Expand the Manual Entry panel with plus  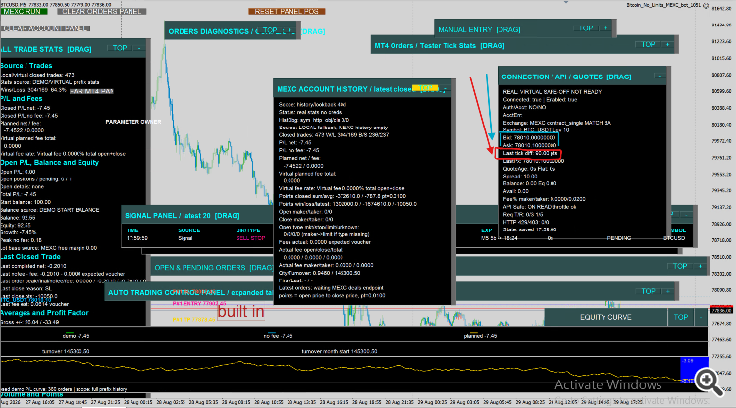[x=605, y=28]
